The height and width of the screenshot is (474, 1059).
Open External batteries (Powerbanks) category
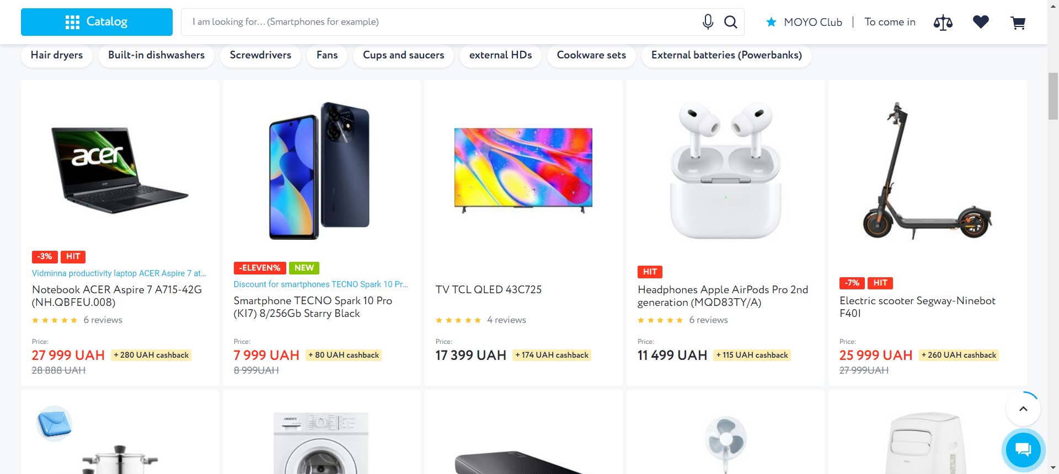[x=726, y=55]
